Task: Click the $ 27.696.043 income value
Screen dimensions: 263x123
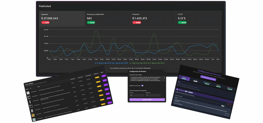Action: click(50, 18)
